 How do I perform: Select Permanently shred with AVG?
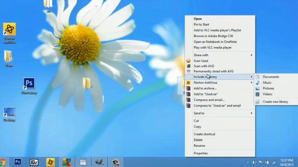[220, 71]
